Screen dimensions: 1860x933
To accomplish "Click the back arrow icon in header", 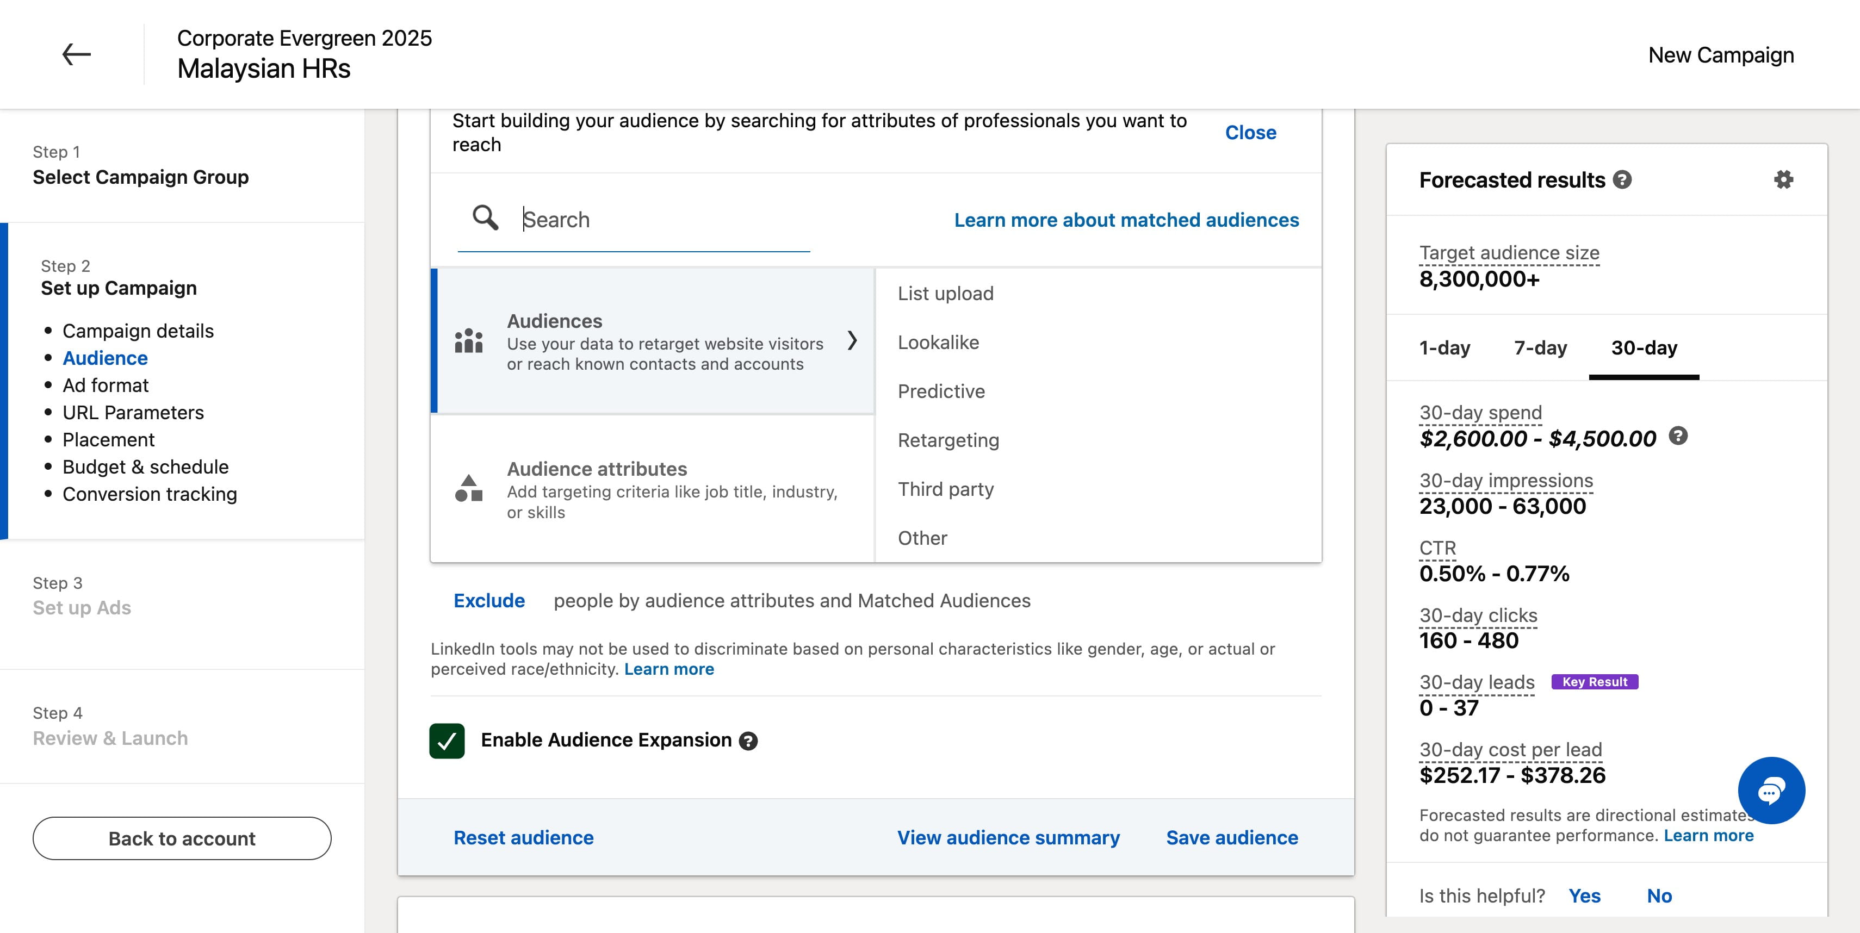I will (x=76, y=54).
